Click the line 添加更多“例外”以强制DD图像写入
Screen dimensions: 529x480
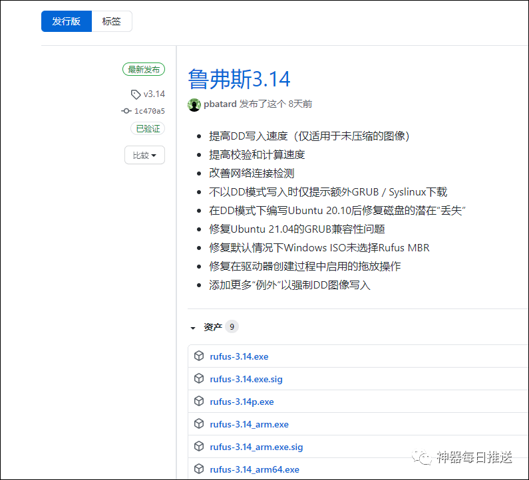[x=289, y=285]
